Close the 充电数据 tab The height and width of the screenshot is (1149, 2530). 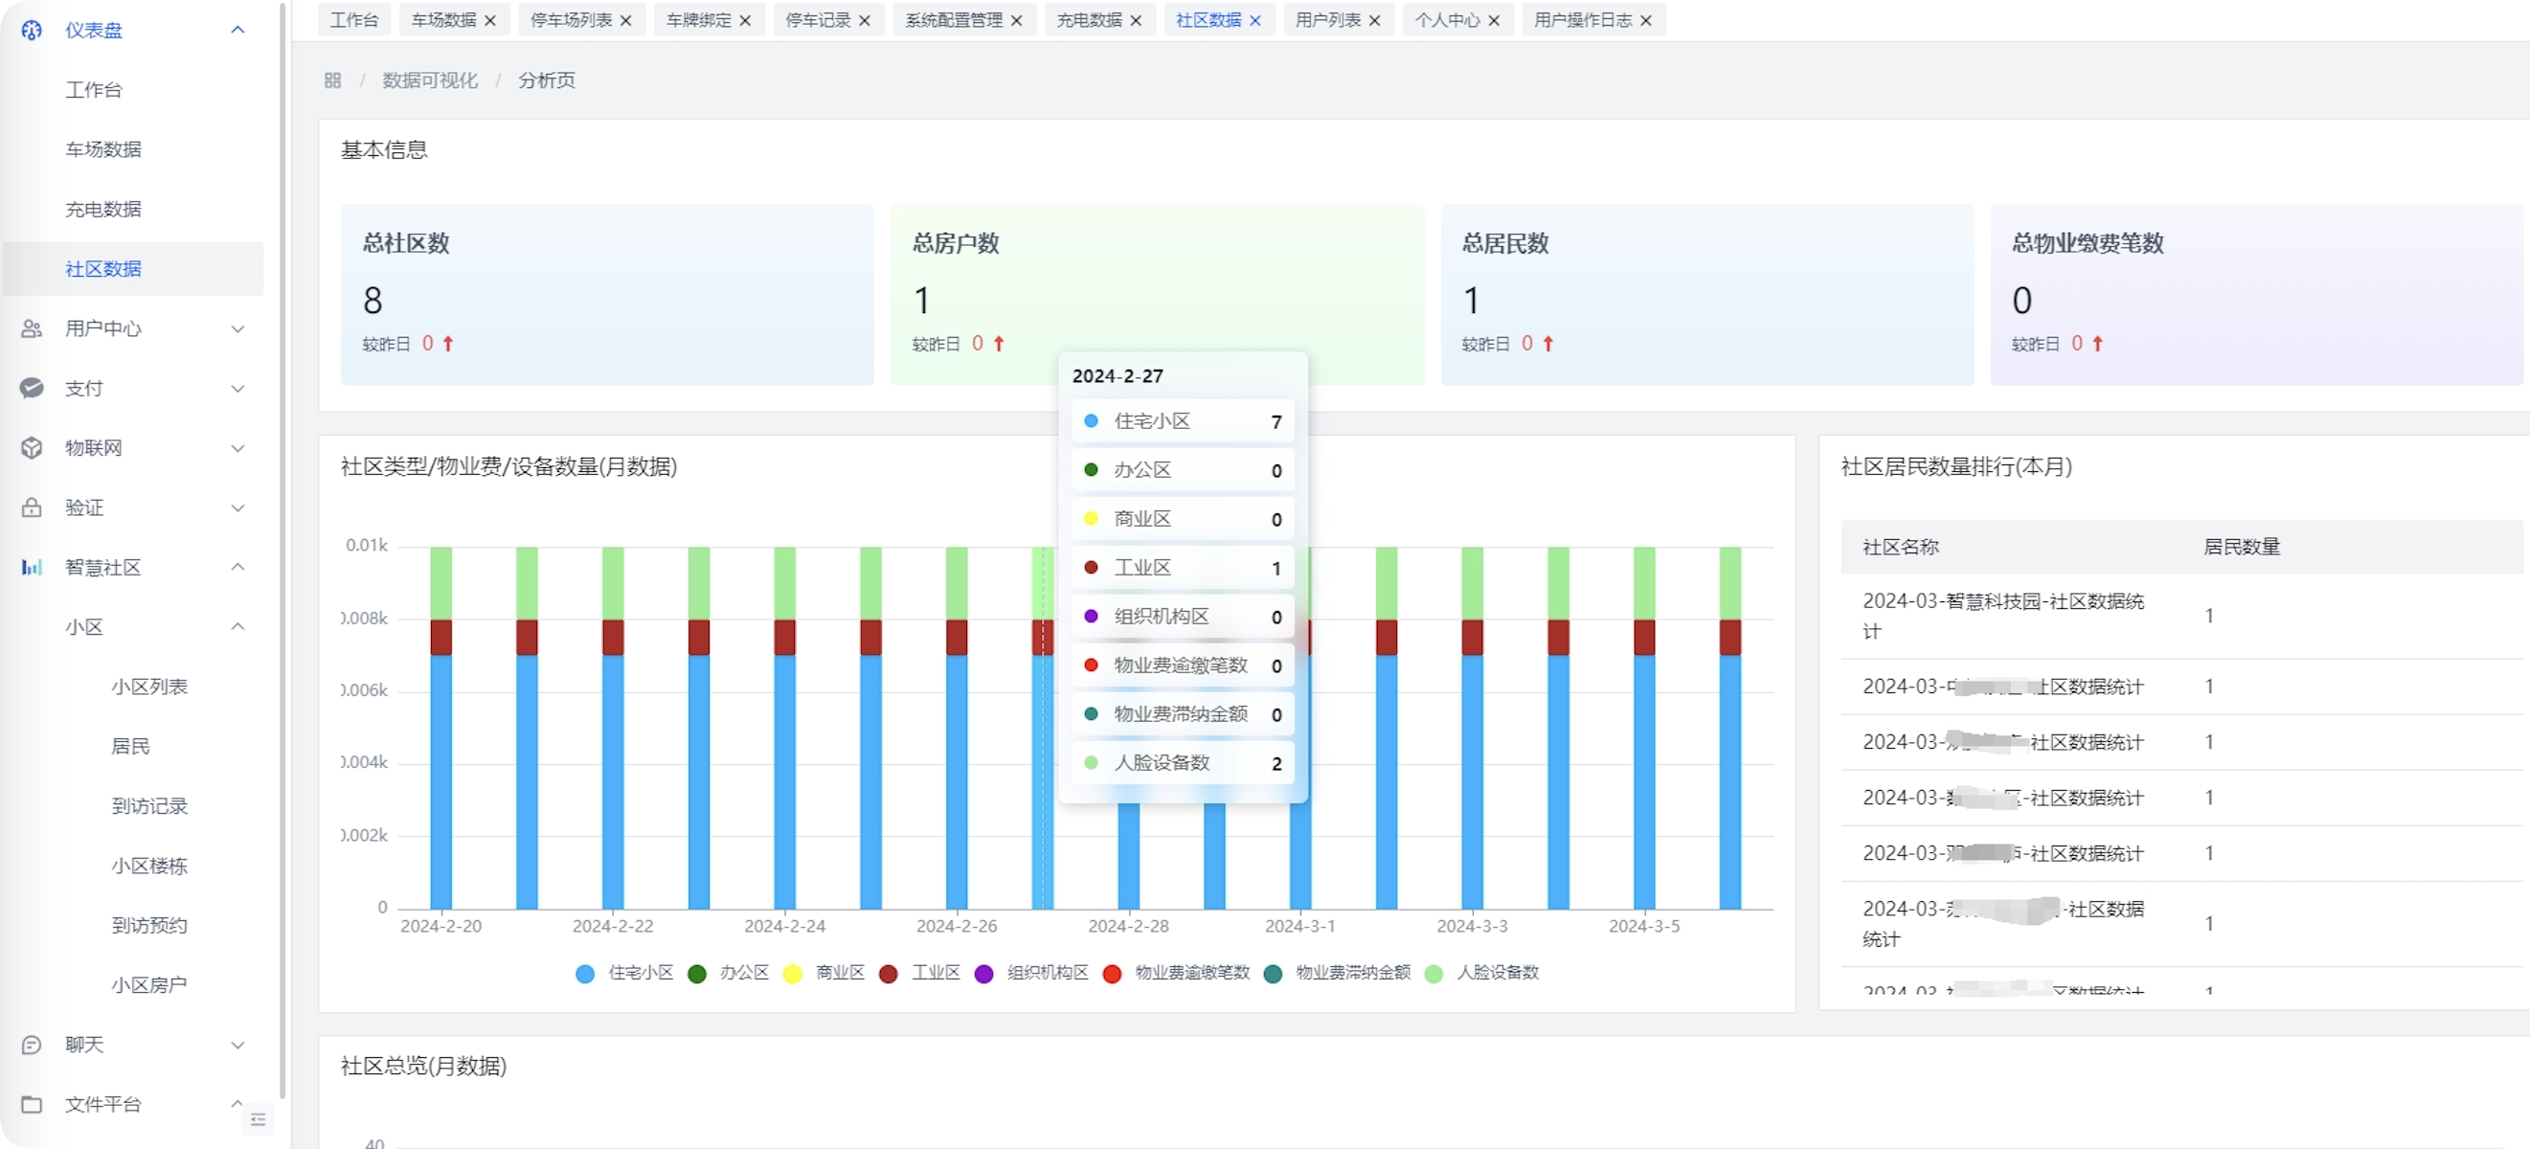tap(1136, 21)
